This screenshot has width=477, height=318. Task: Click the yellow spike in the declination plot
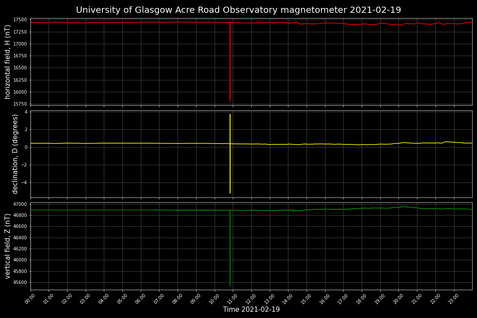(x=230, y=154)
